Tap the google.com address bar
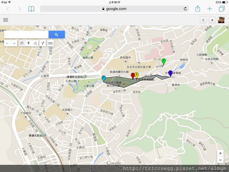 pos(114,9)
